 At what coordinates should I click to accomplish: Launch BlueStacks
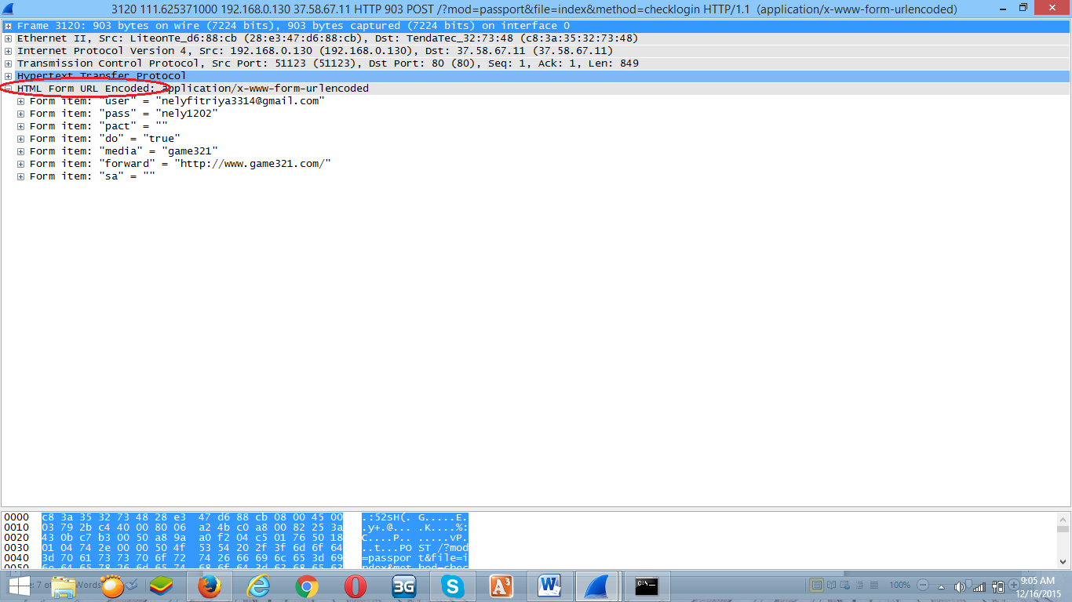tap(162, 586)
